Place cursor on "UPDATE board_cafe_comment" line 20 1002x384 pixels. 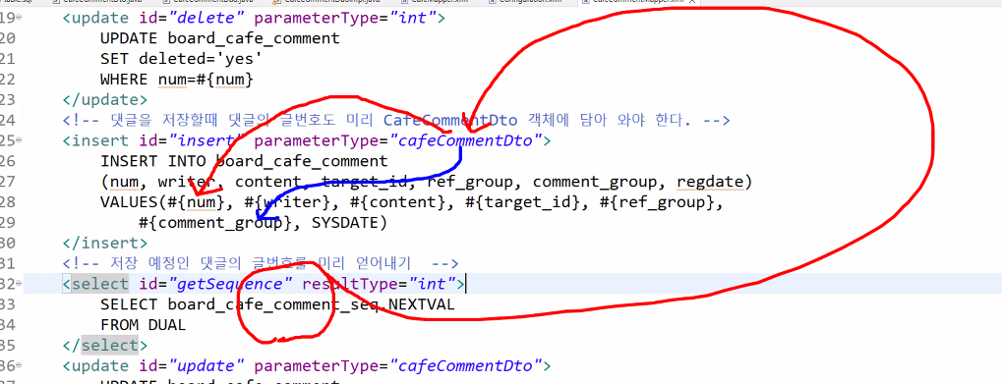tap(220, 38)
